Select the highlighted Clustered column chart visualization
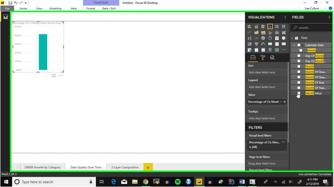This screenshot has height=187, width=334. click(270, 27)
